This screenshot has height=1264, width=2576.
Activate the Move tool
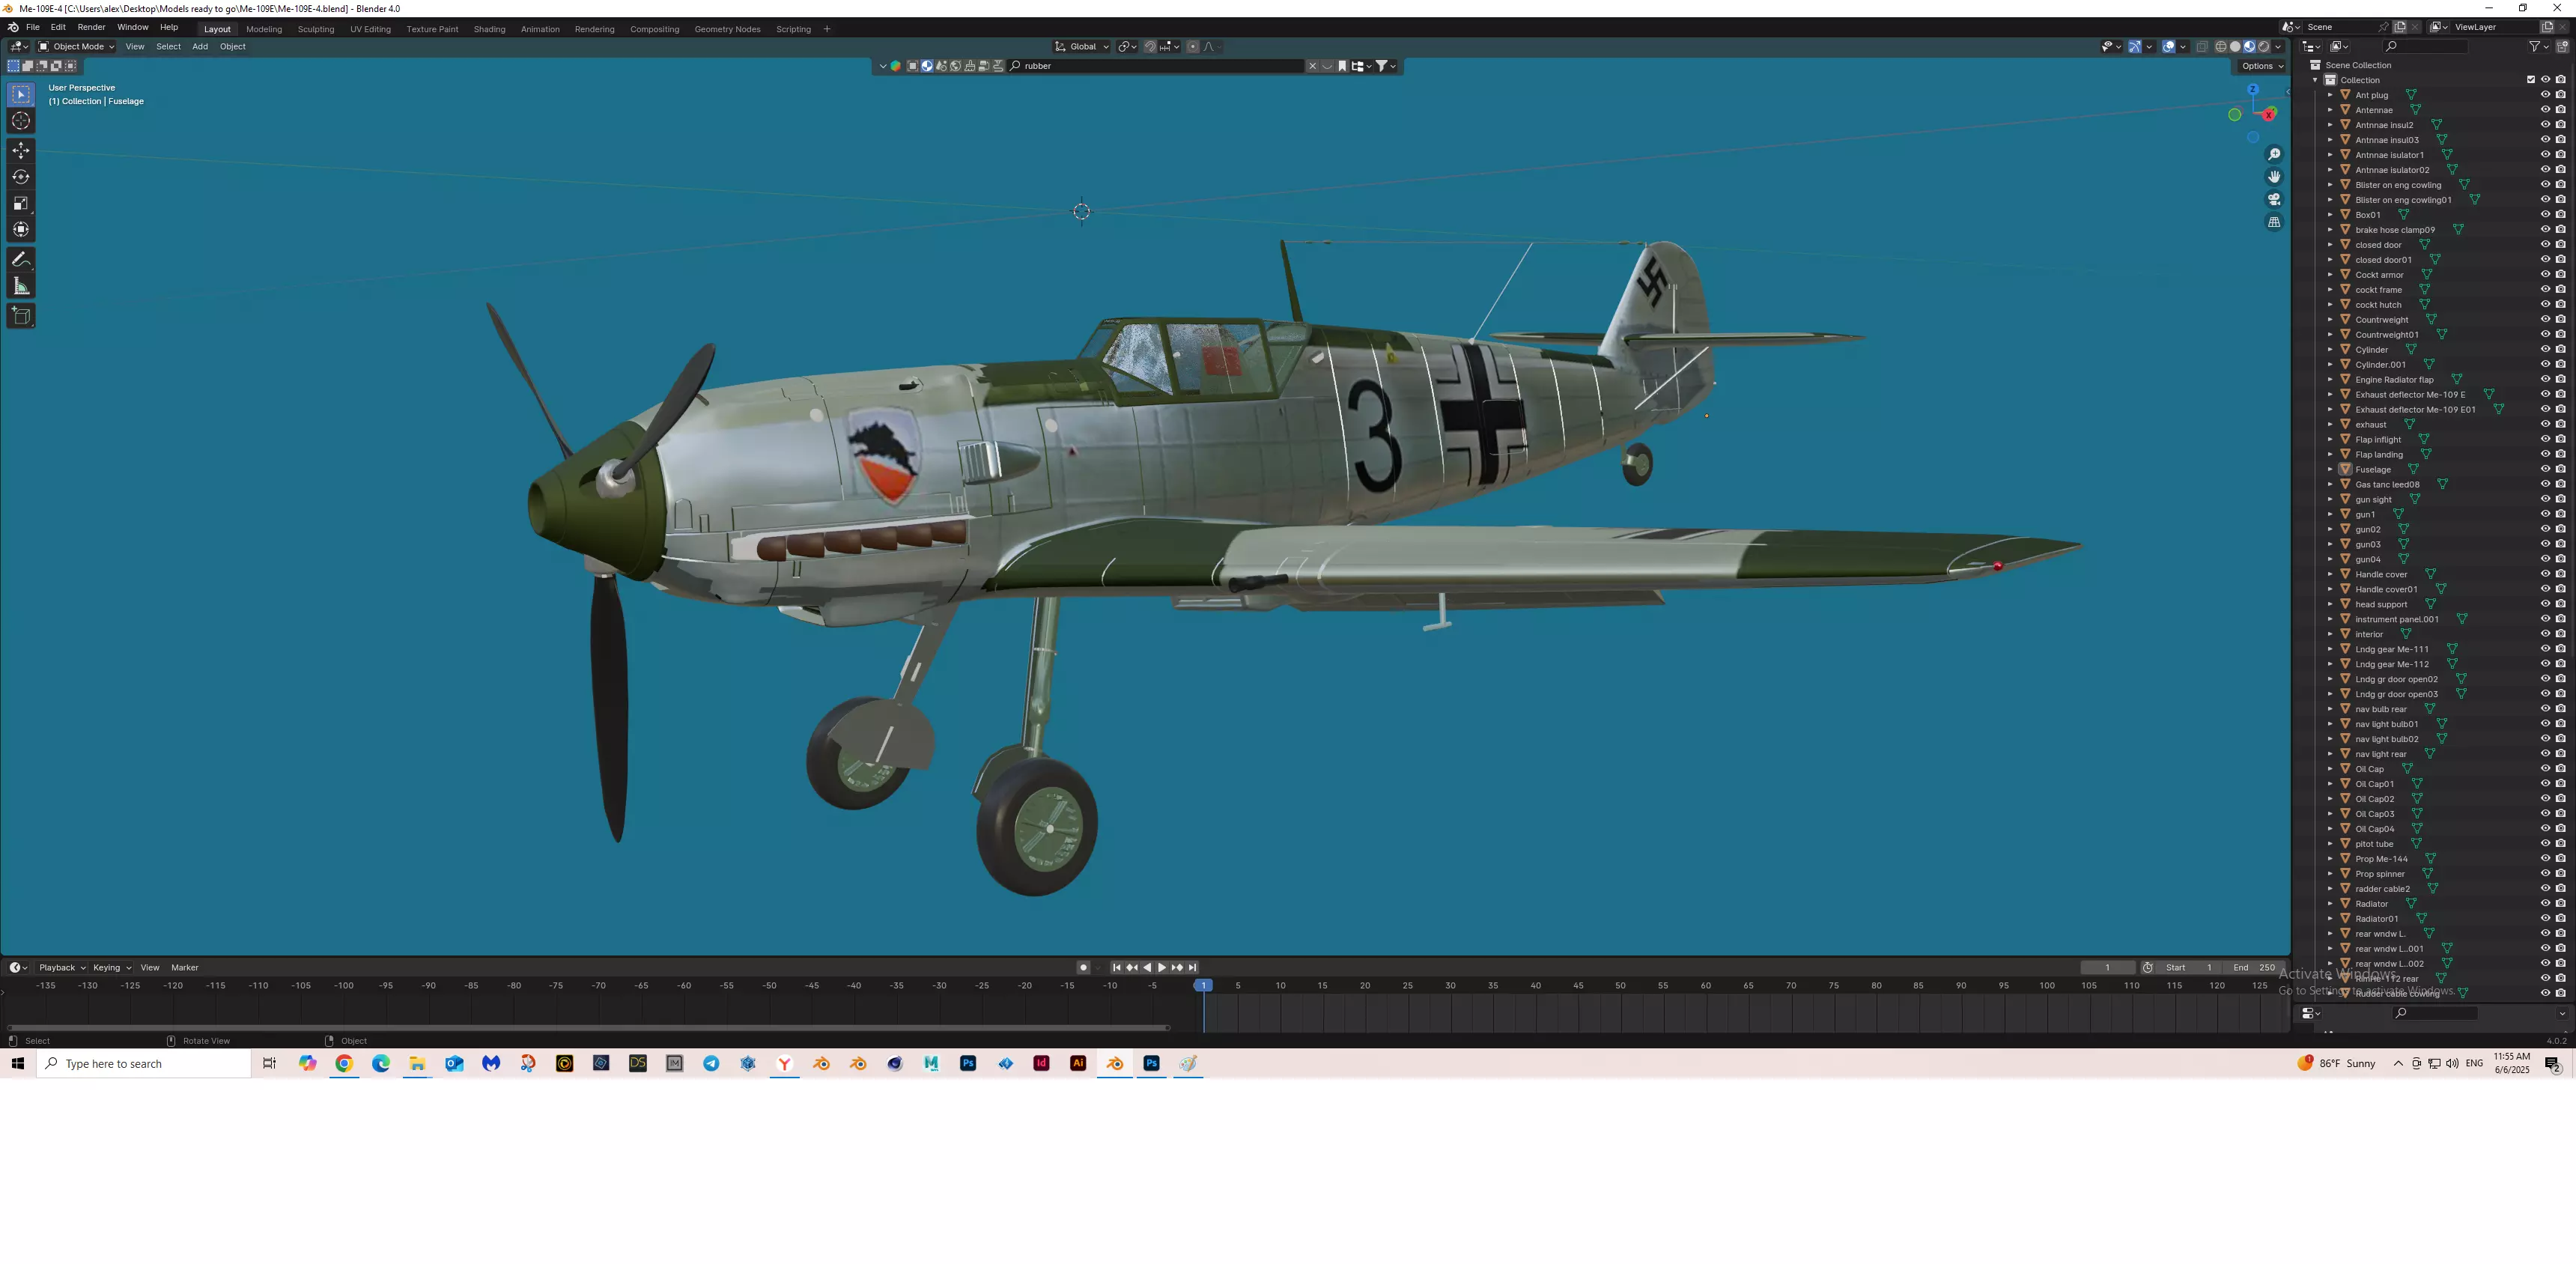coord(21,150)
